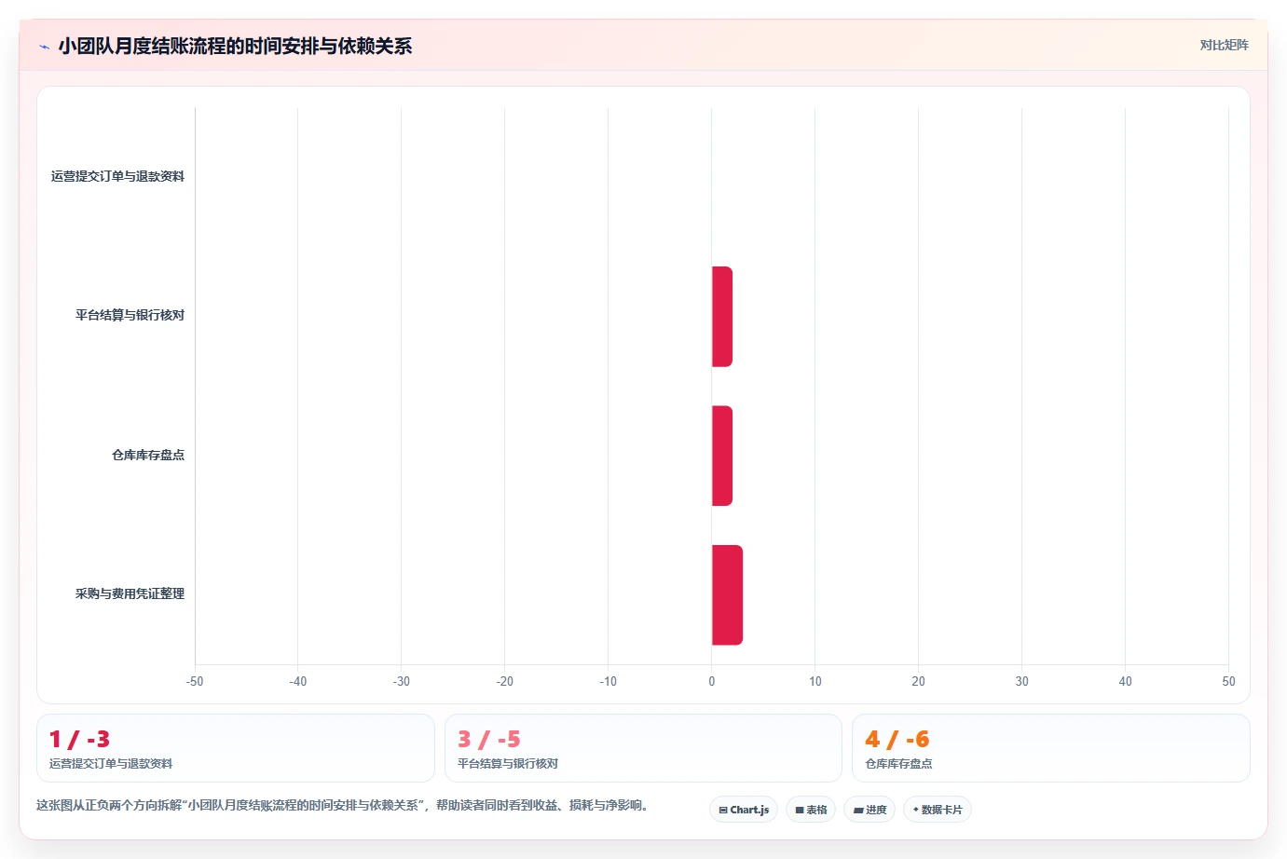Open the 4 / -6 data card
This screenshot has height=859, width=1287.
coord(1050,748)
